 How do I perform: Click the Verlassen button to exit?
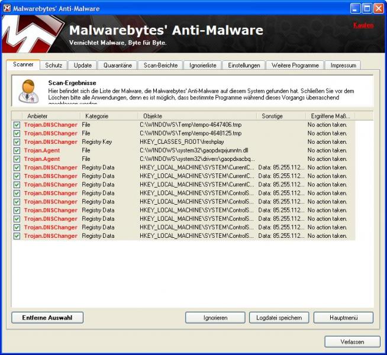click(352, 341)
